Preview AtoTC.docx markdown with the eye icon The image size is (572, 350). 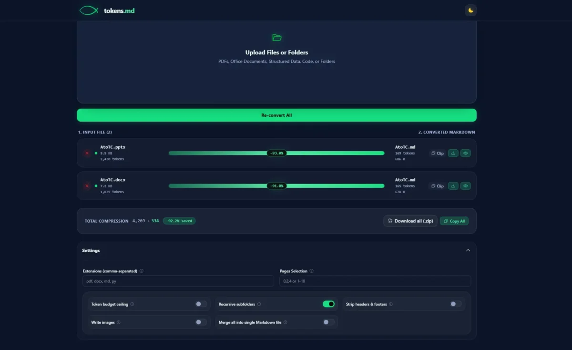pos(466,186)
